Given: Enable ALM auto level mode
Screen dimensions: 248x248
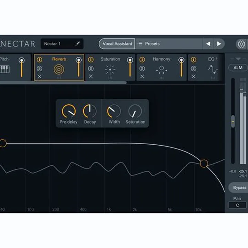Looking at the screenshot, I should 238,68.
